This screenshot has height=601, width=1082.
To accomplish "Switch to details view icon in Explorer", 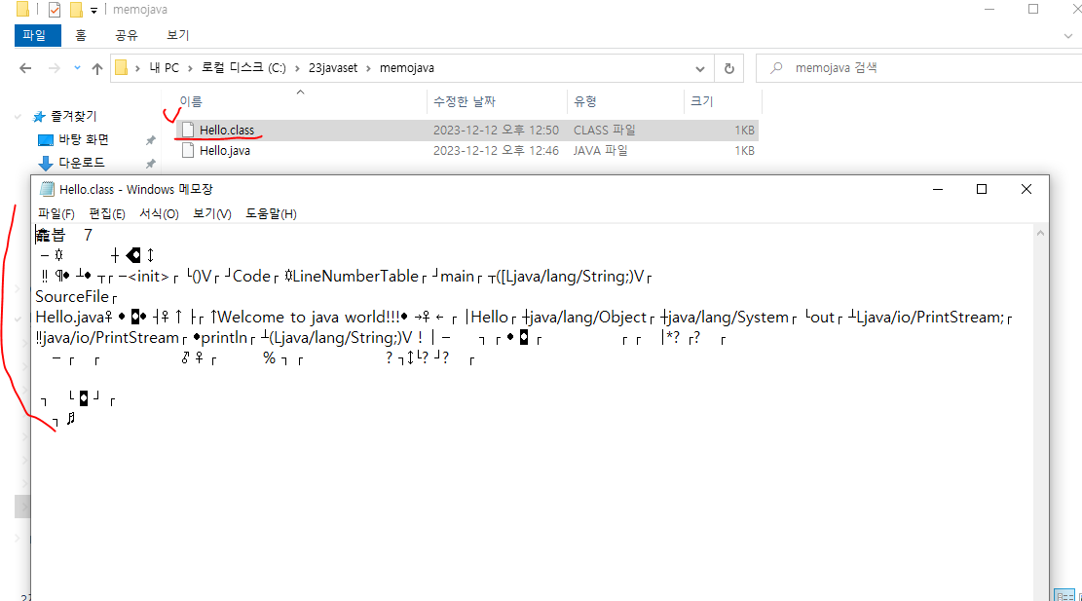I will (1064, 595).
